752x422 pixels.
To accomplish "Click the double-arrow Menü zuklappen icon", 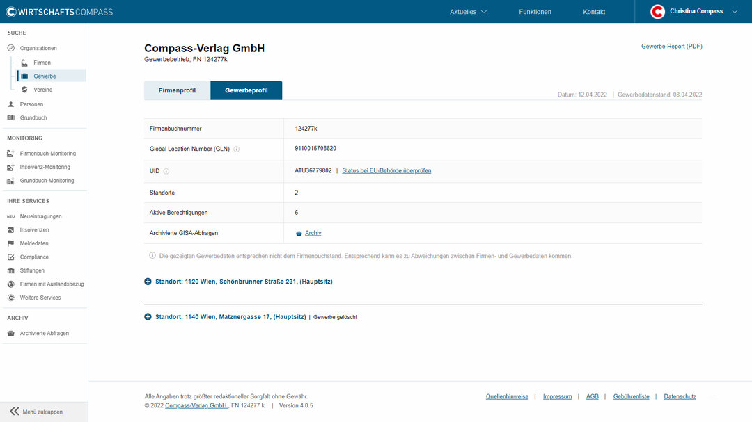I will point(15,412).
